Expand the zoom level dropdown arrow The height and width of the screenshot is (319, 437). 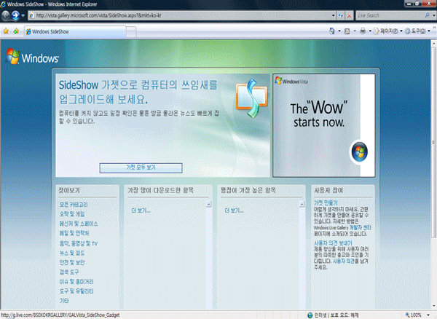pyautogui.click(x=428, y=315)
